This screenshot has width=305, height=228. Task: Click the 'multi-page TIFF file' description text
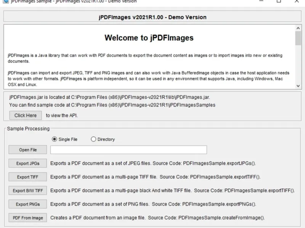(155, 177)
